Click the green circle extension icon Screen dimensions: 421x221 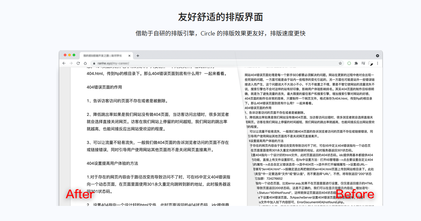pyautogui.click(x=349, y=63)
